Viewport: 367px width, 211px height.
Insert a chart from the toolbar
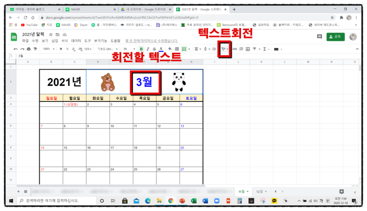(248, 49)
